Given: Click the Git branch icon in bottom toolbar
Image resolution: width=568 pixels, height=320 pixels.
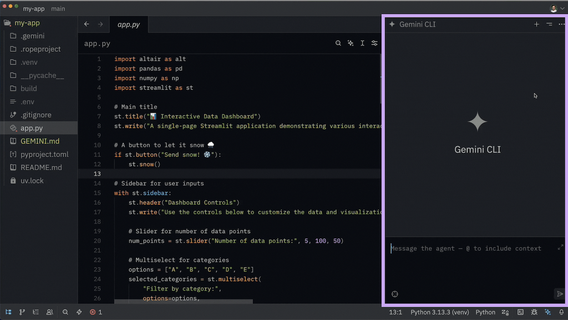Looking at the screenshot, I should pos(23,312).
